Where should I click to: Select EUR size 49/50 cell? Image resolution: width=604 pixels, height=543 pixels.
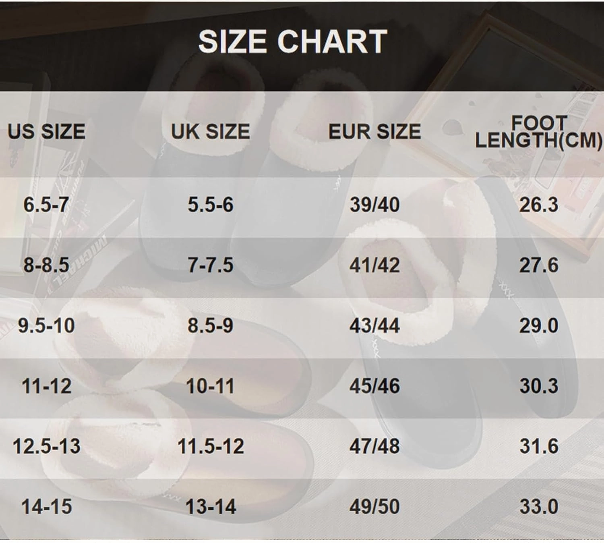pos(374,507)
